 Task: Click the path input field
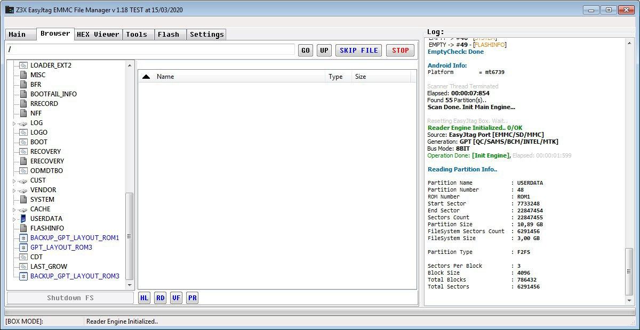150,49
